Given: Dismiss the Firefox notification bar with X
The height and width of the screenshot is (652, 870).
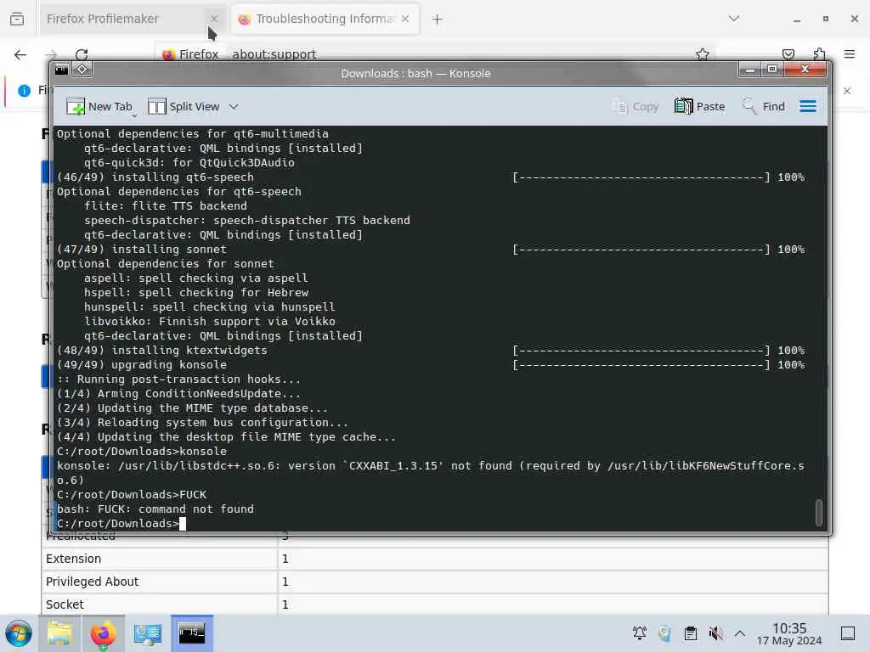Looking at the screenshot, I should [x=847, y=90].
